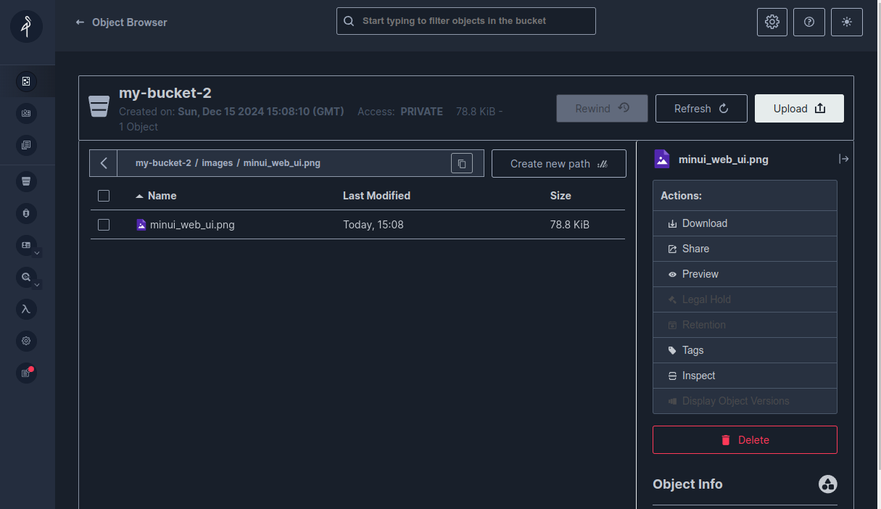The width and height of the screenshot is (881, 509).
Task: Toggle the light/dark theme sun button
Action: coord(846,22)
